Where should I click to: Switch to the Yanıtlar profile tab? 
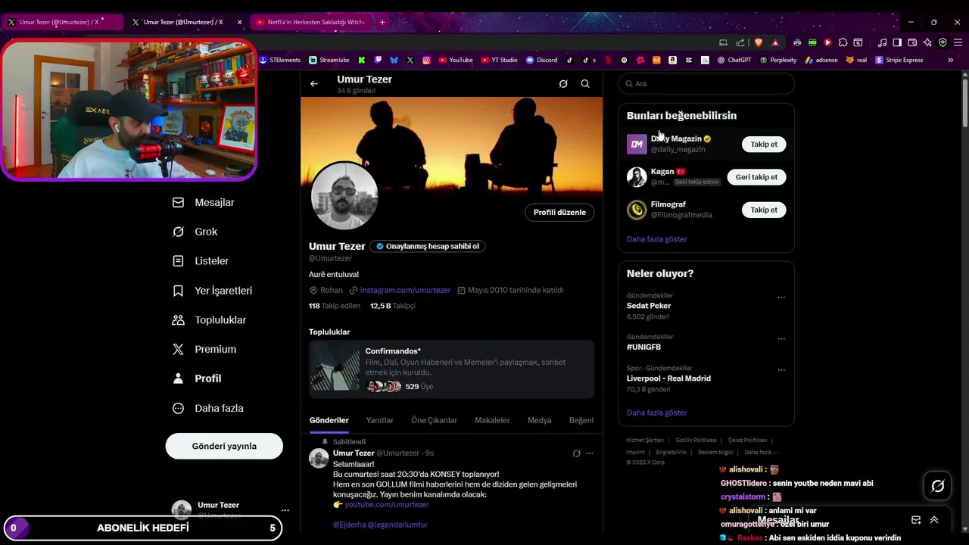pos(380,421)
